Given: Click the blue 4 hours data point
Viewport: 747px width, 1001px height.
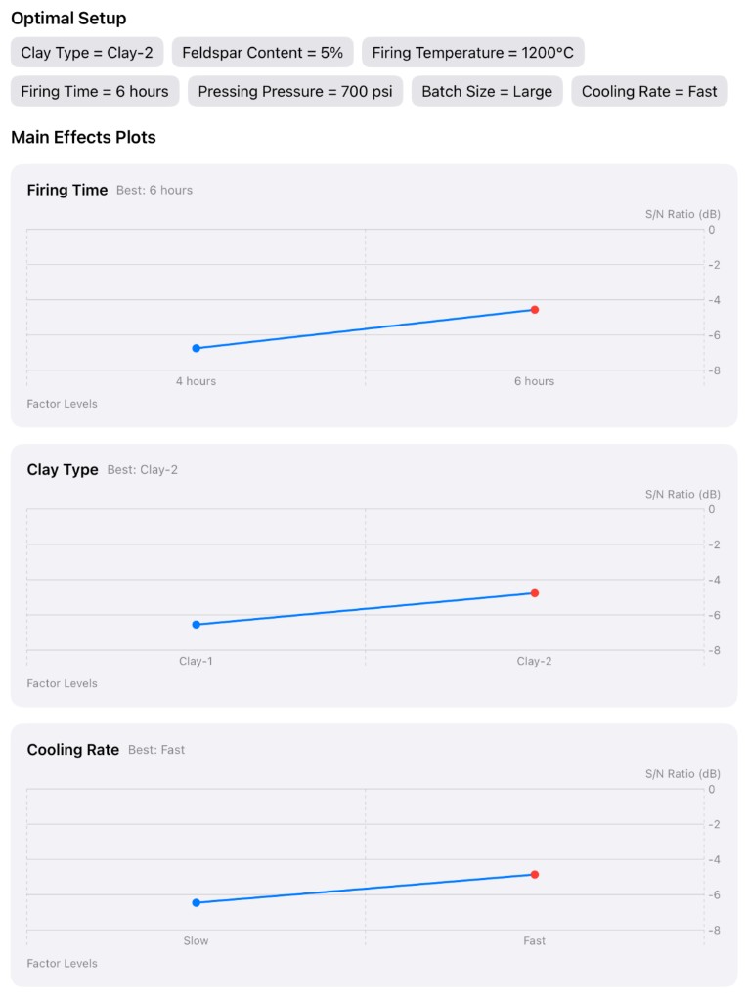Looking at the screenshot, I should tap(197, 348).
